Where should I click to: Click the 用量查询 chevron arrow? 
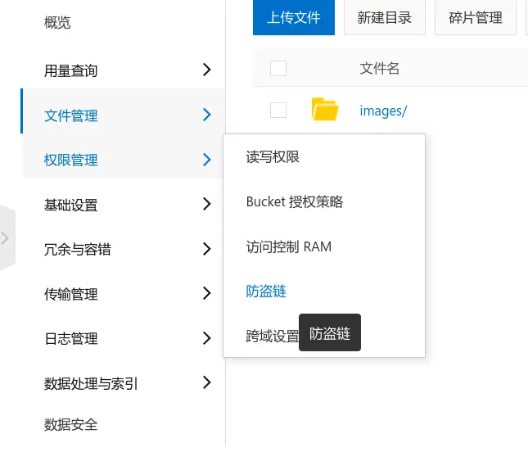pos(207,70)
